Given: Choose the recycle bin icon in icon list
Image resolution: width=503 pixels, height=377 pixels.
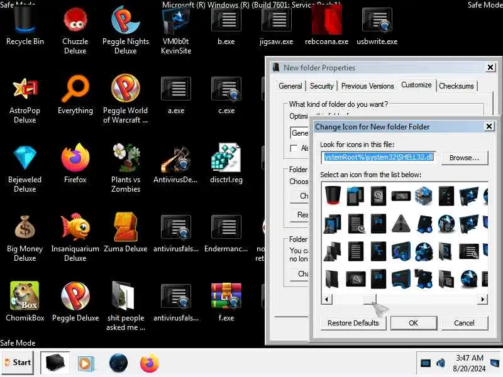Looking at the screenshot, I should pos(333,195).
